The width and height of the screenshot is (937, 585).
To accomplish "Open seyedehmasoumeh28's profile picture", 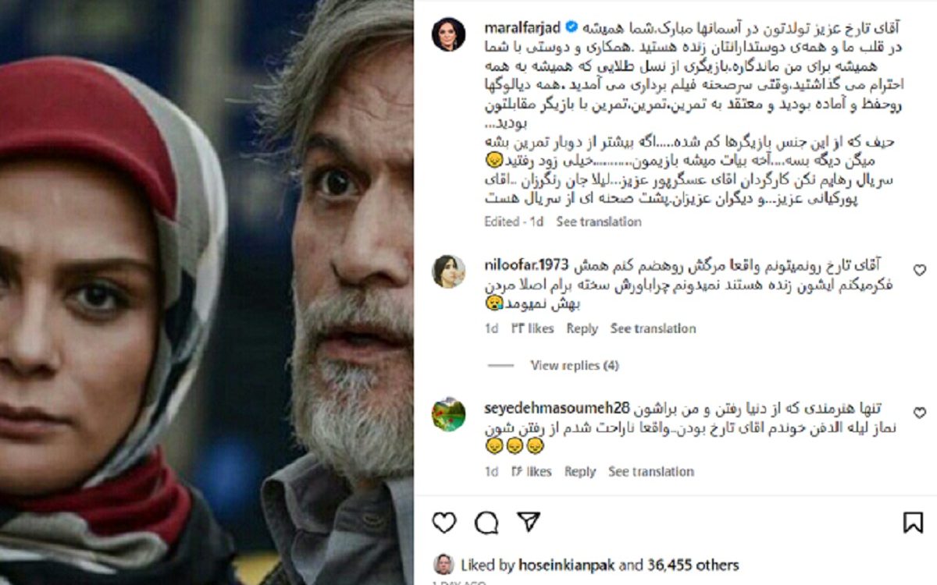I will [448, 414].
